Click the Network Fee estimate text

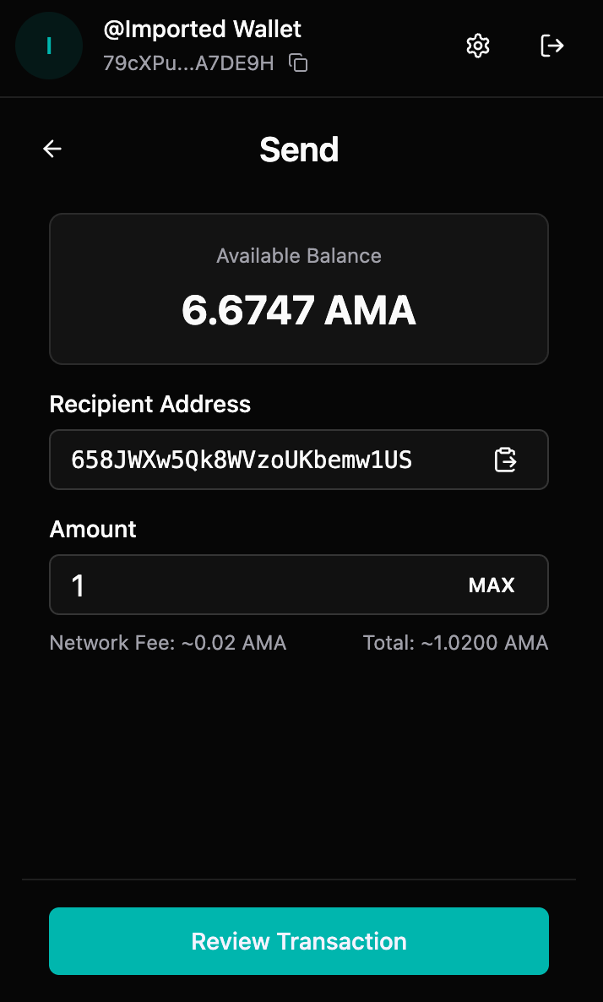pyautogui.click(x=168, y=643)
